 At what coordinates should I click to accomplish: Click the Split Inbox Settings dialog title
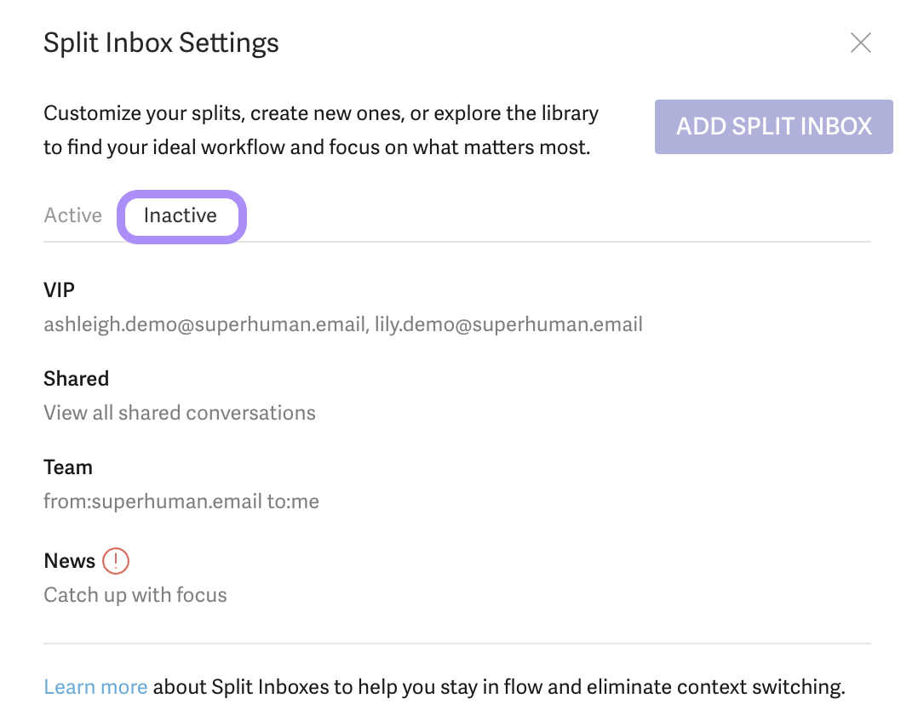(161, 43)
